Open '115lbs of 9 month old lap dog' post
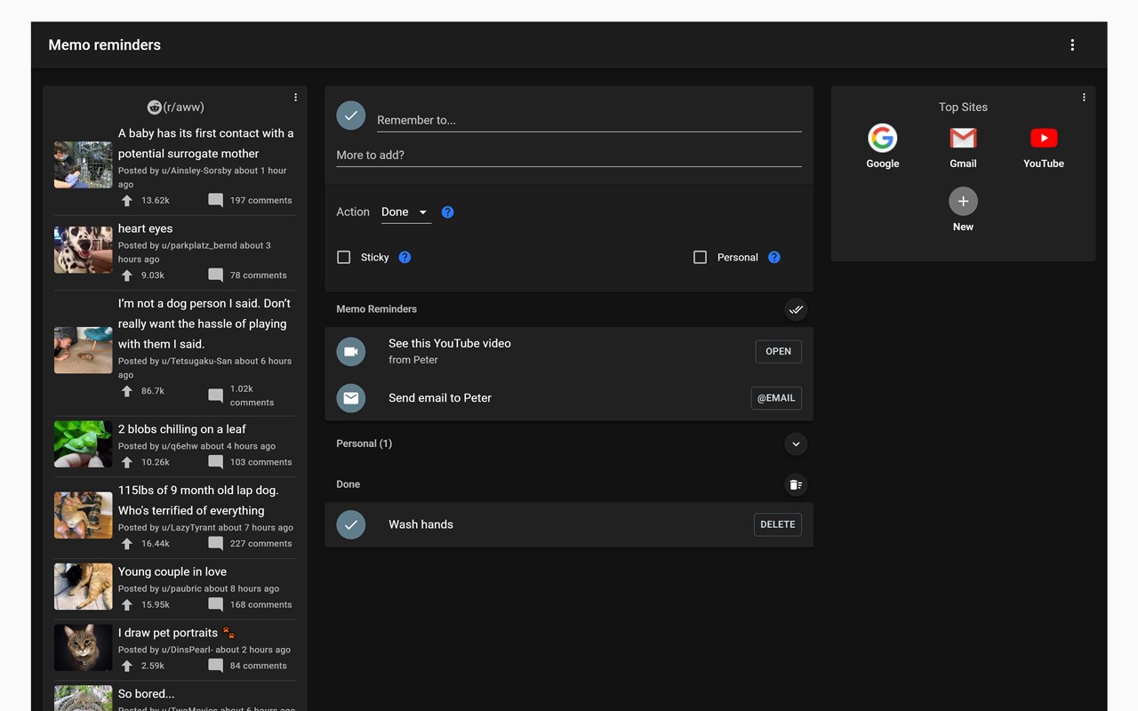 pyautogui.click(x=198, y=500)
